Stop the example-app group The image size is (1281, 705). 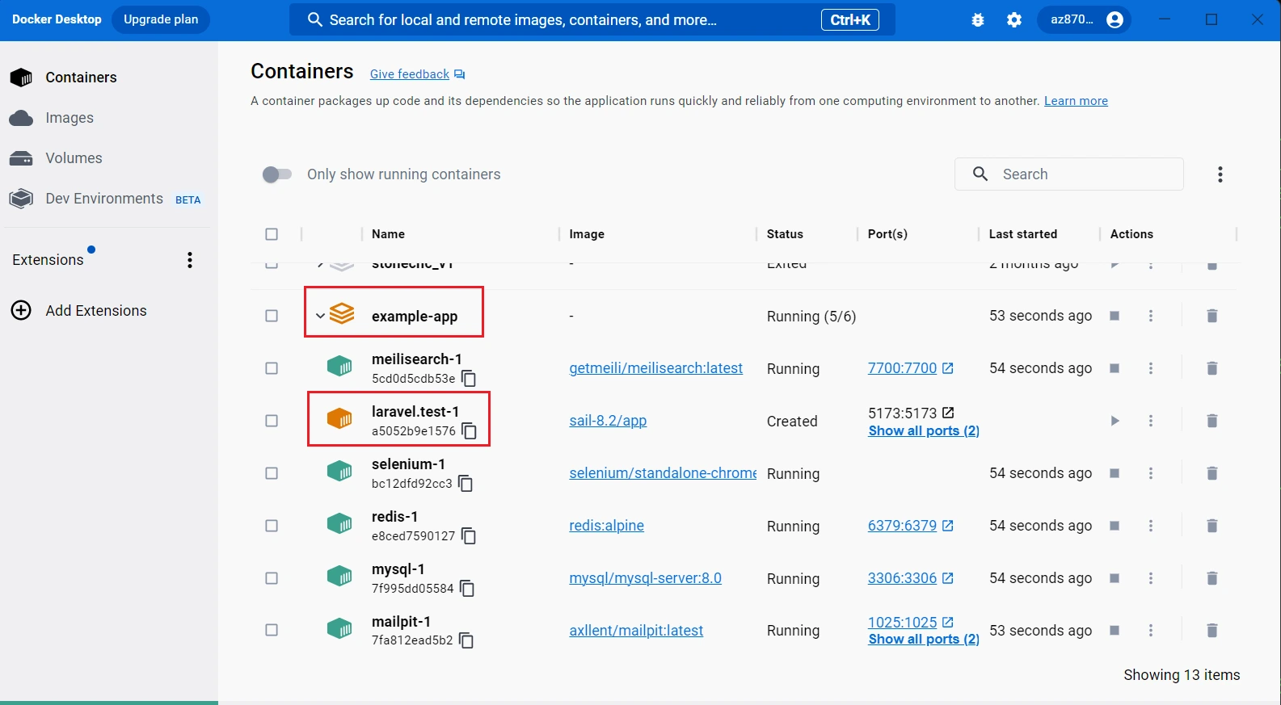(1115, 316)
